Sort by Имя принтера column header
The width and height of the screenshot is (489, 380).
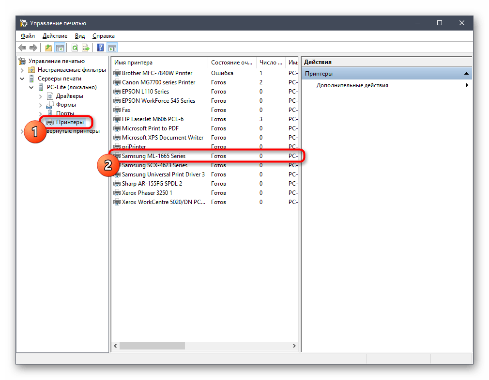pos(160,63)
